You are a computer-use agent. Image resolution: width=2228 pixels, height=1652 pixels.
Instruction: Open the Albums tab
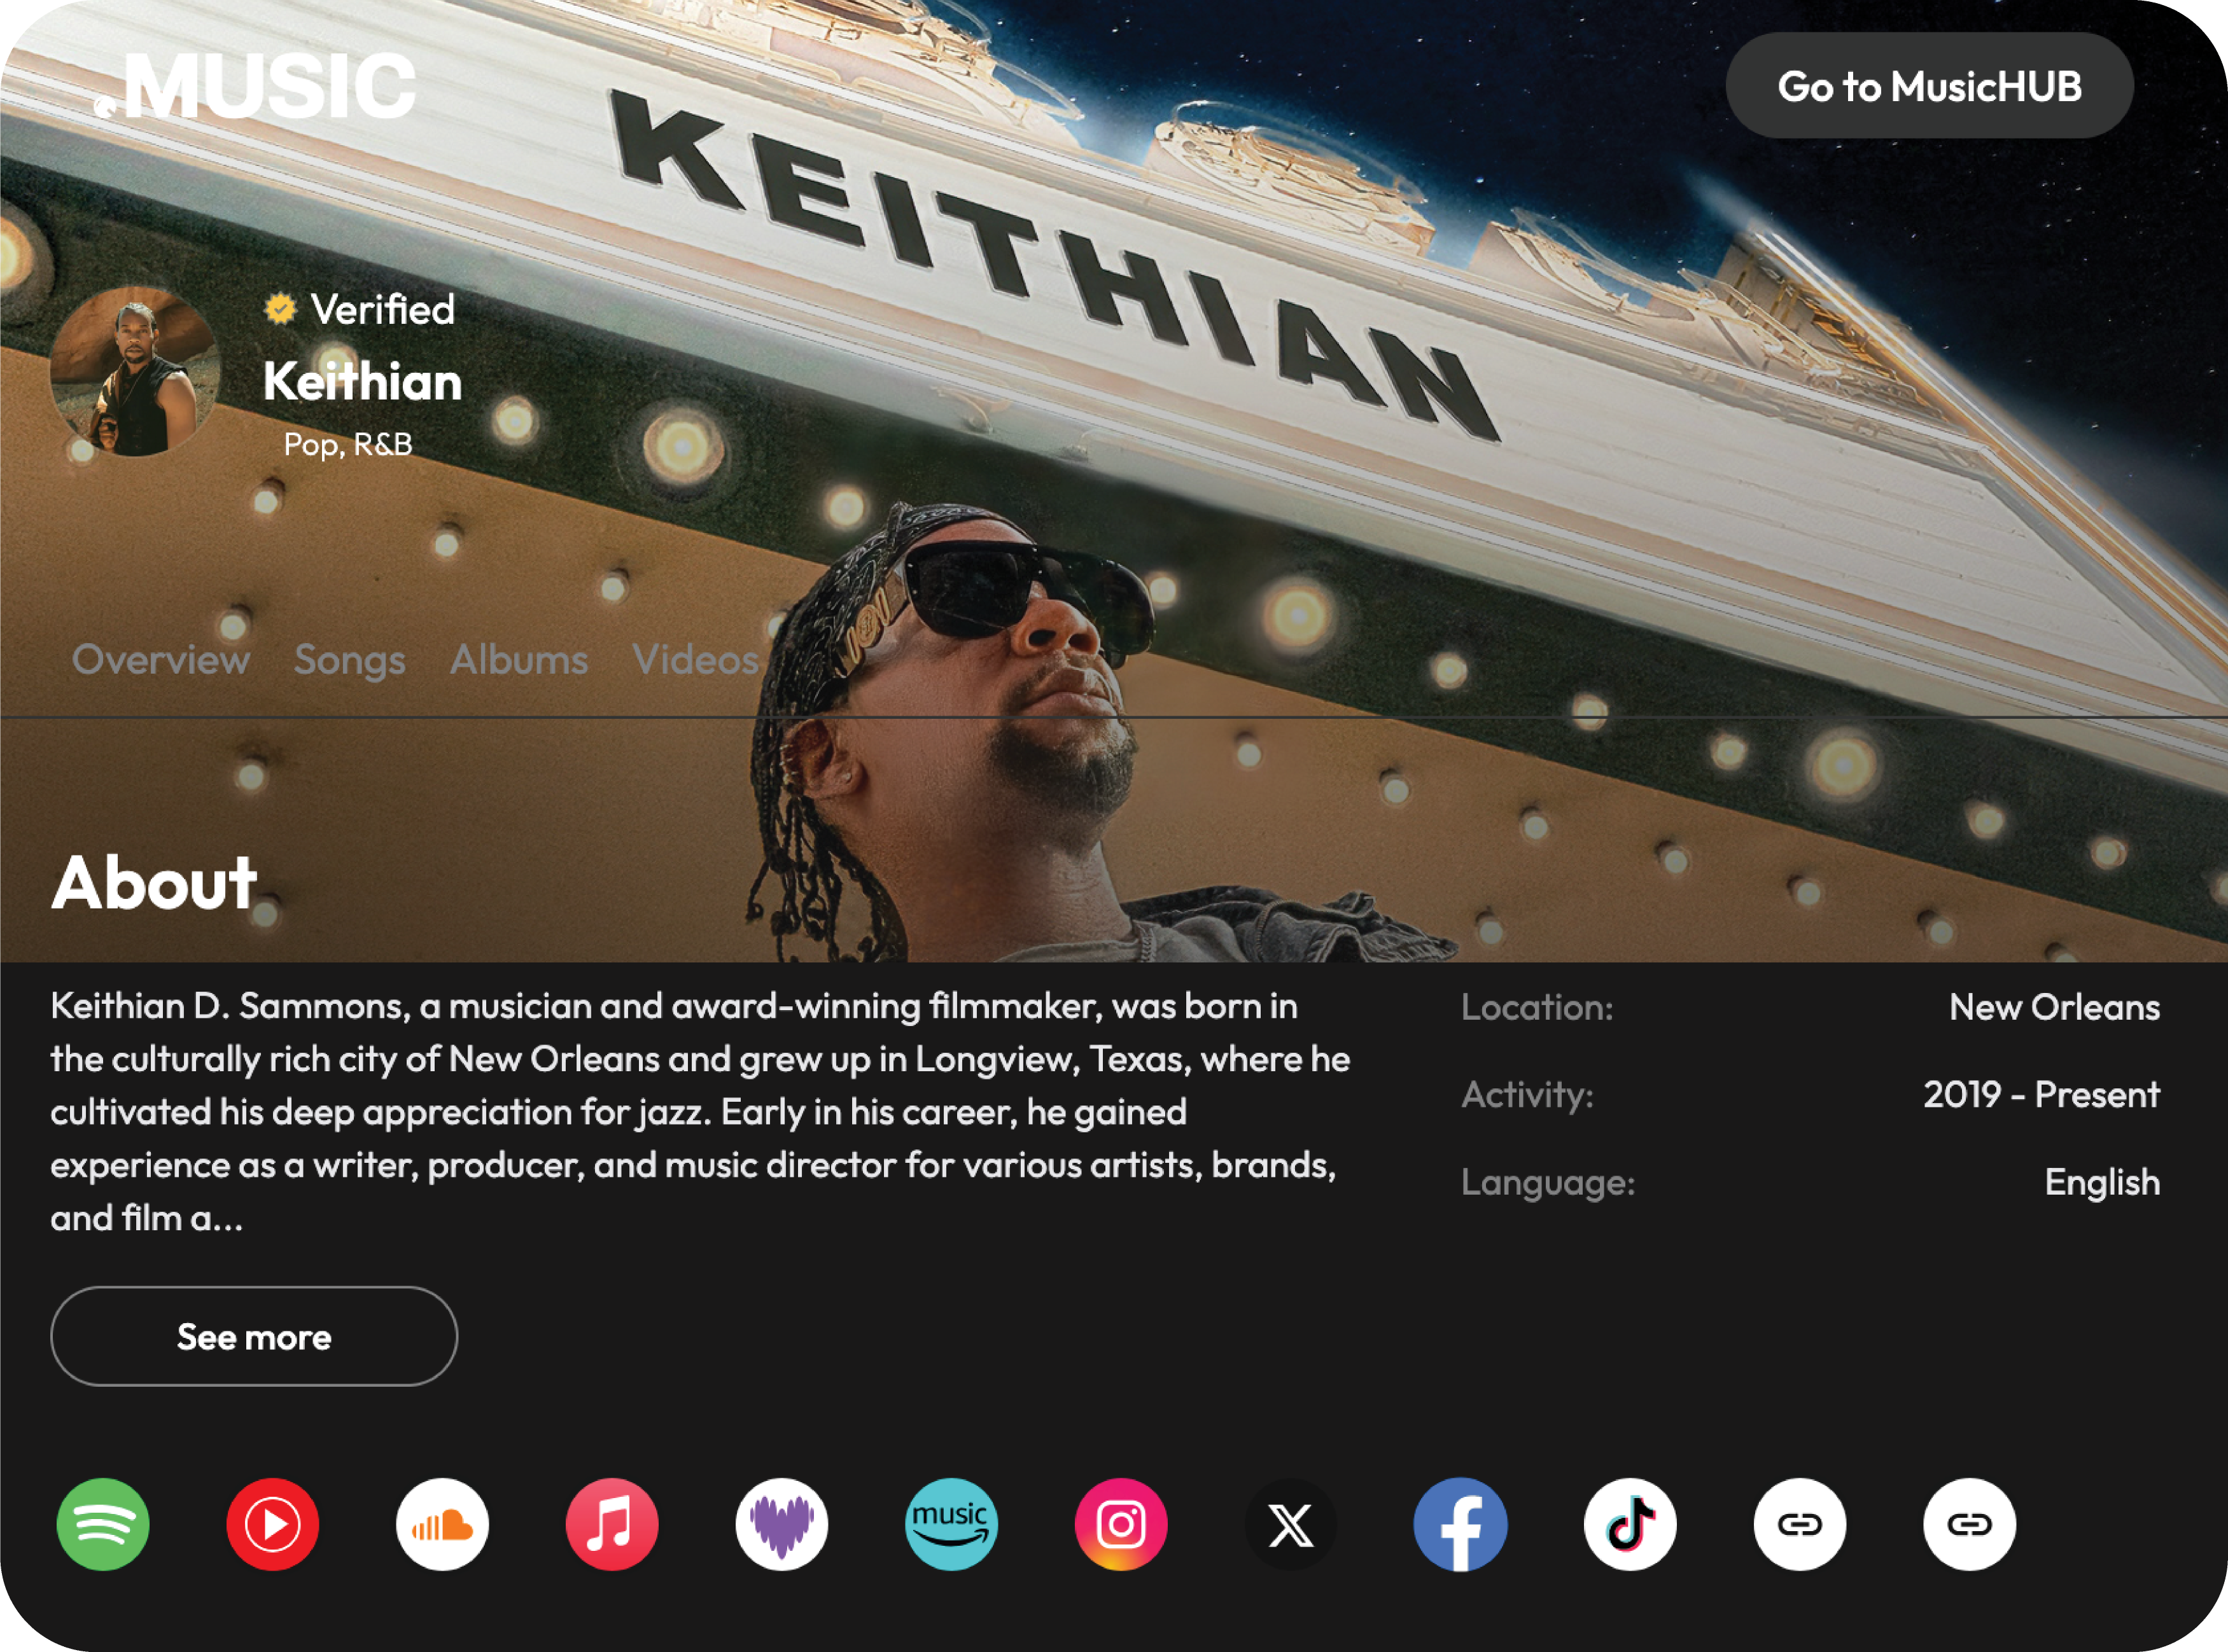coord(519,660)
